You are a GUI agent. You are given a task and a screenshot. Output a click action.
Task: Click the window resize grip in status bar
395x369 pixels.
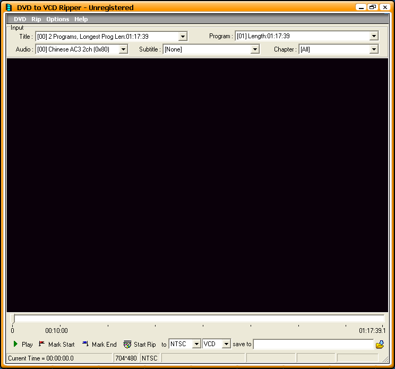tap(385, 359)
